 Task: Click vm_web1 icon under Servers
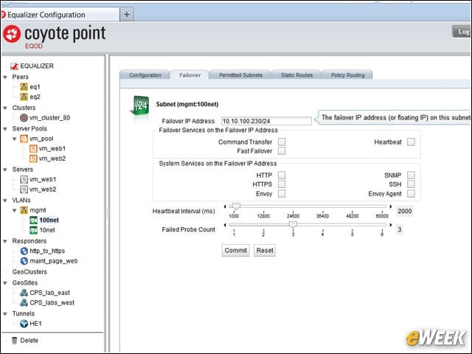point(24,180)
